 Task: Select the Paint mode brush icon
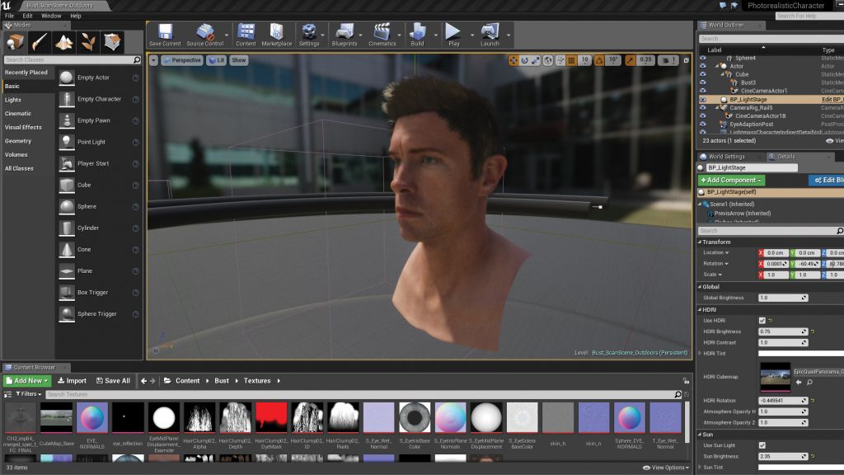(x=40, y=42)
